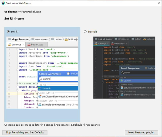162x137 pixels.
Task: Go to Next: Featured plugins
Action: click(141, 132)
